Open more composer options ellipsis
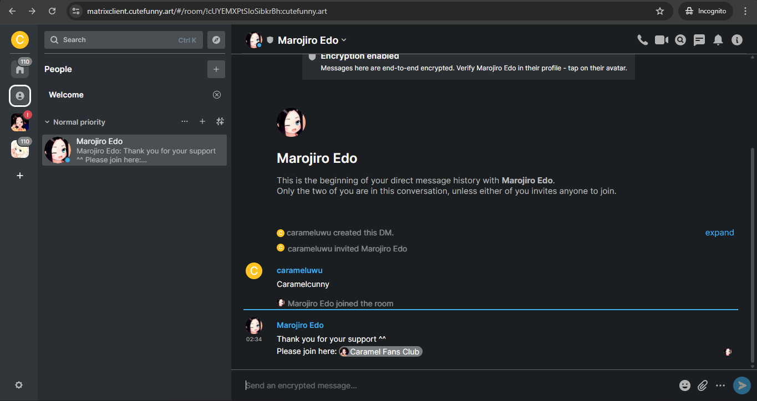Image resolution: width=757 pixels, height=401 pixels. coord(720,385)
